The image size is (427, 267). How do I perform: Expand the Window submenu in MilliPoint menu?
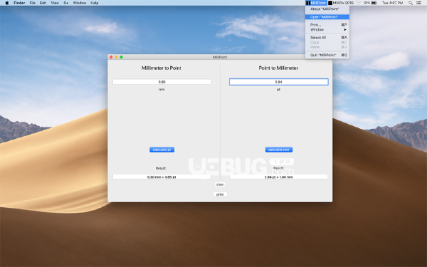(327, 29)
